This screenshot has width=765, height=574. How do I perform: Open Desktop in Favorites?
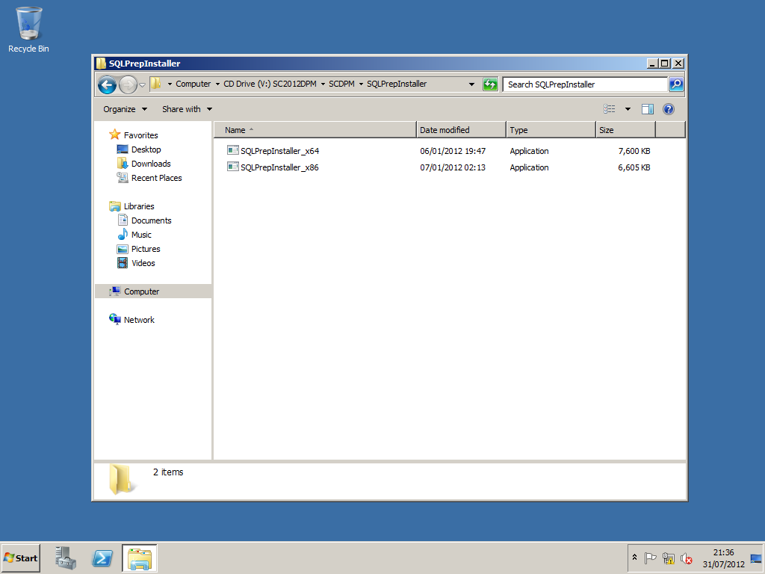146,149
